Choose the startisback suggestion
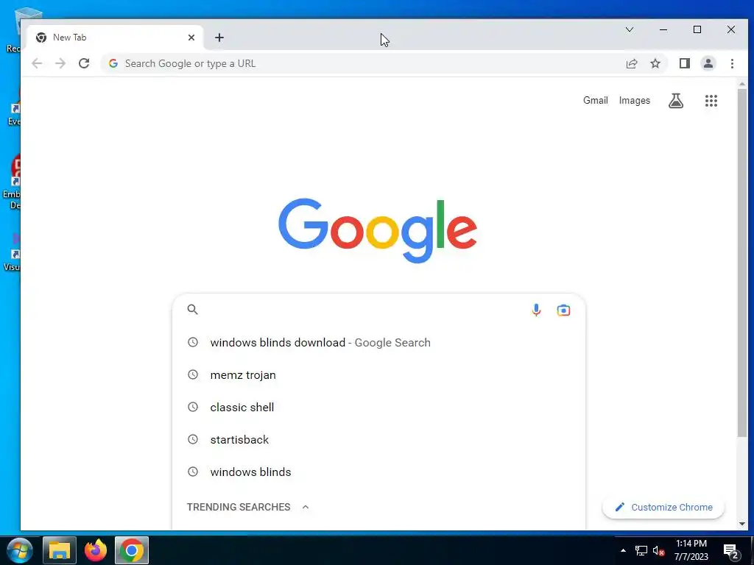This screenshot has width=754, height=565. pos(379,440)
